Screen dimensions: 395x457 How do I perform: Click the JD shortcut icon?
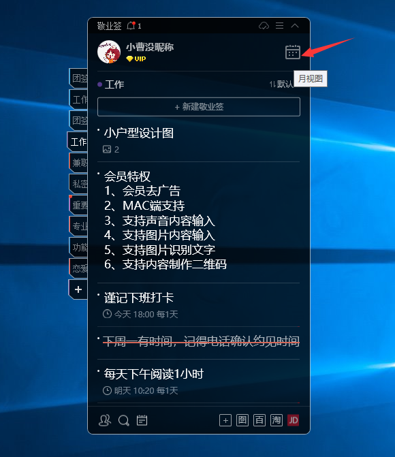click(x=294, y=420)
